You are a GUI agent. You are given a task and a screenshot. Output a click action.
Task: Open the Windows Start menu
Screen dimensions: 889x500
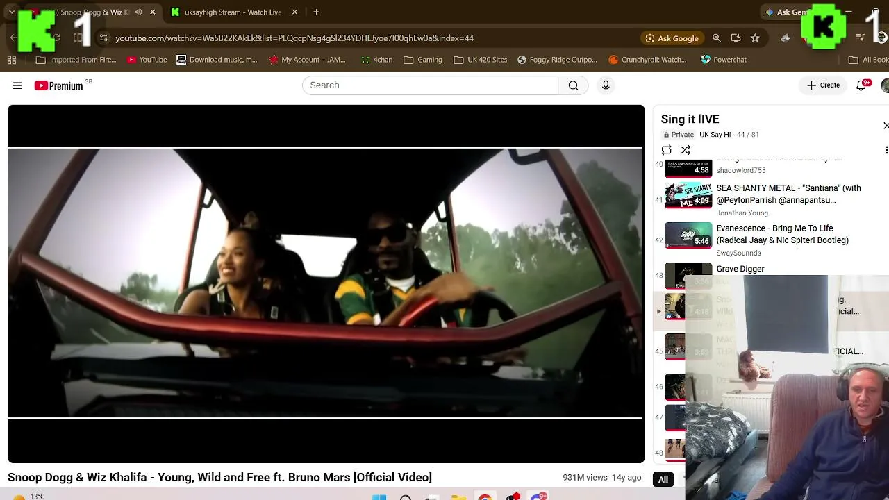point(379,497)
